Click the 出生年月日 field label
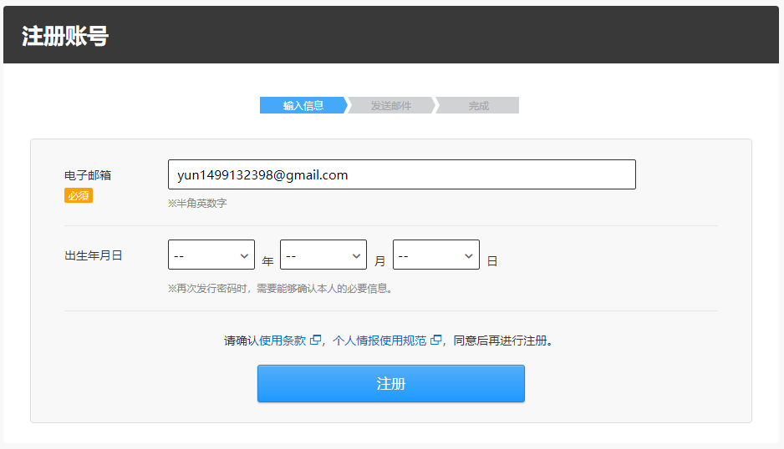Image resolution: width=784 pixels, height=449 pixels. (x=94, y=255)
